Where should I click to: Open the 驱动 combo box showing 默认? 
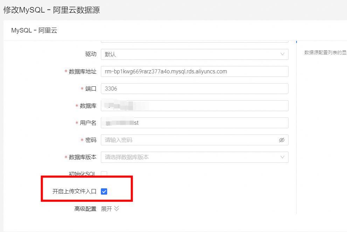point(189,54)
